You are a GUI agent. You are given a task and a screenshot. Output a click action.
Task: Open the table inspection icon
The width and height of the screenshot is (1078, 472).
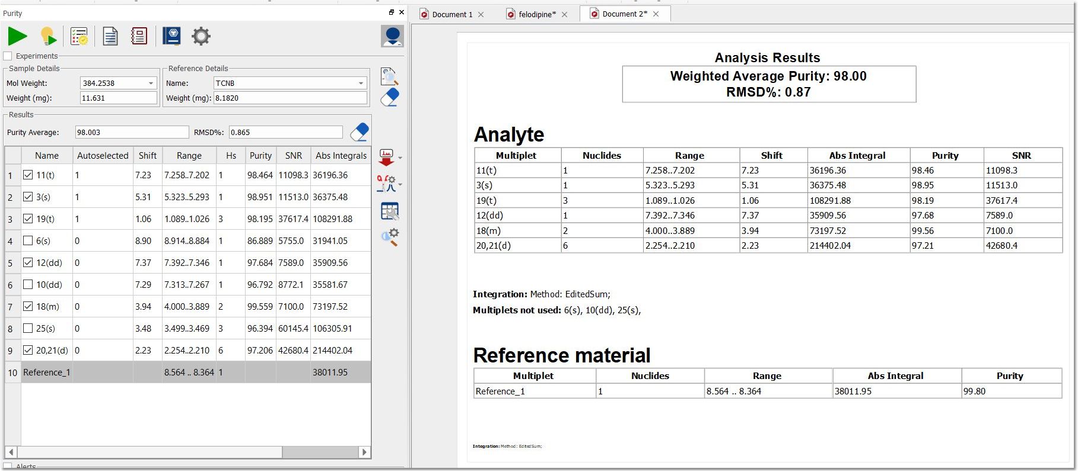pyautogui.click(x=390, y=211)
